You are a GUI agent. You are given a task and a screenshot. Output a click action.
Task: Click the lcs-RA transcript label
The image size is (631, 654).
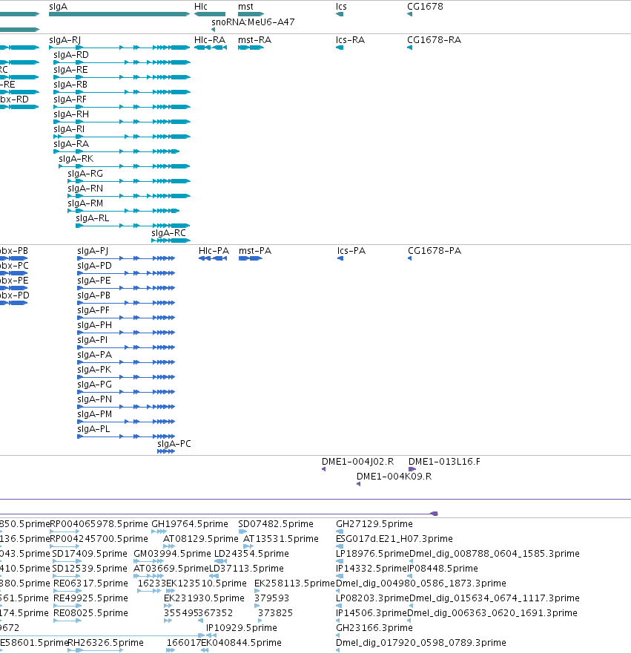tap(350, 40)
